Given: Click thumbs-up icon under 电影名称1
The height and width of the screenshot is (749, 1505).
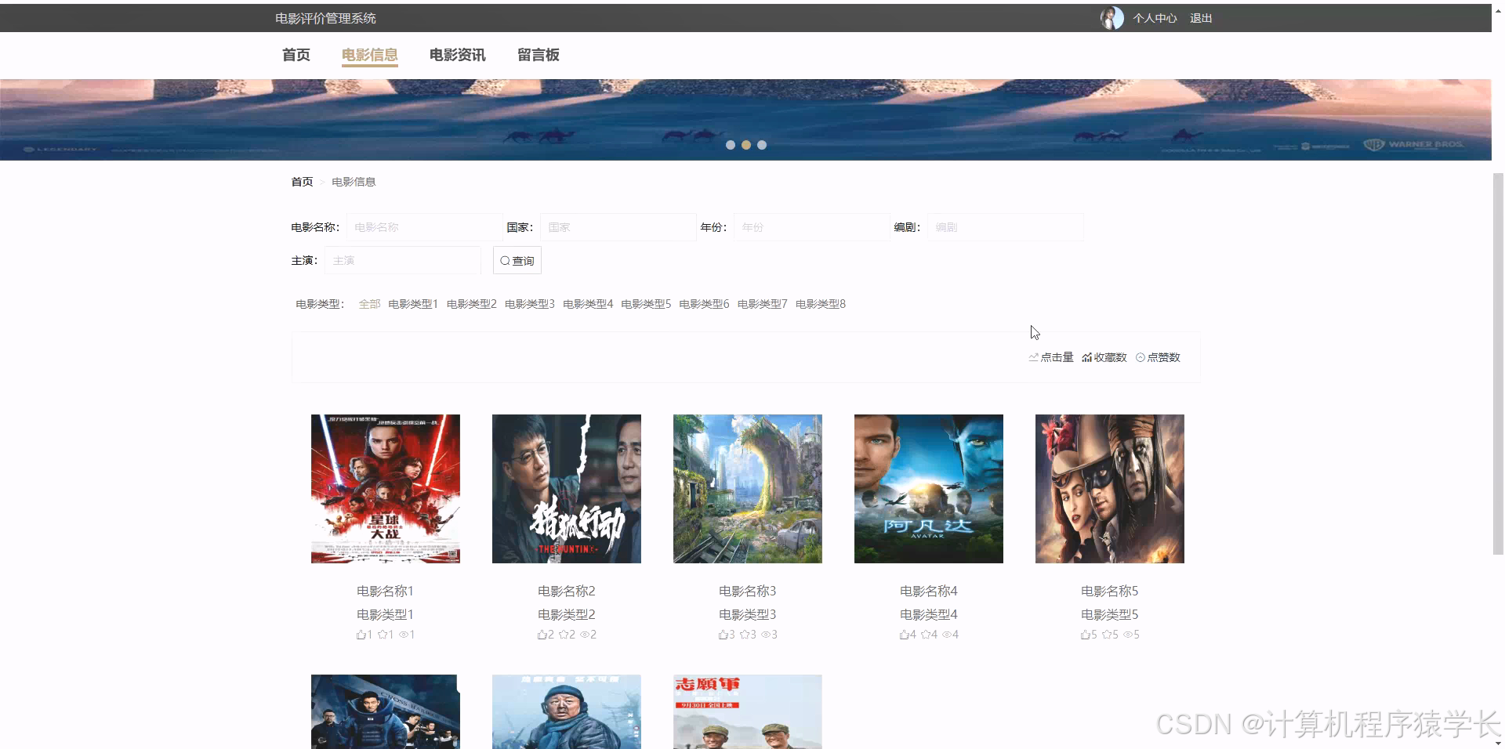Looking at the screenshot, I should click(x=361, y=635).
